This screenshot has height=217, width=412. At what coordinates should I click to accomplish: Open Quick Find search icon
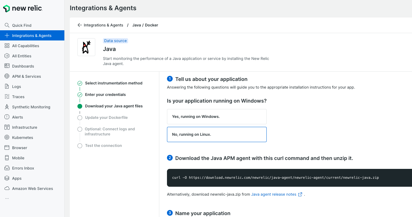click(7, 25)
